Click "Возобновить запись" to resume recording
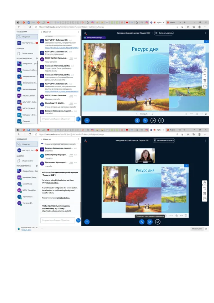The height and width of the screenshot is (303, 214). (x=164, y=140)
